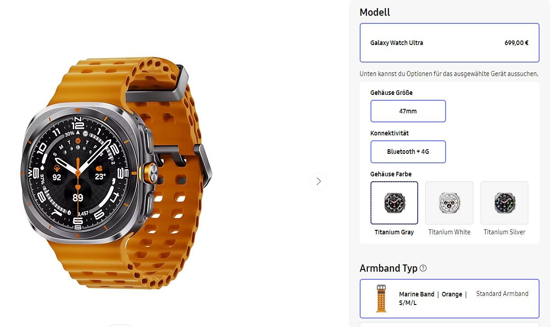Click the orange Marine Band strap icon

381,299
